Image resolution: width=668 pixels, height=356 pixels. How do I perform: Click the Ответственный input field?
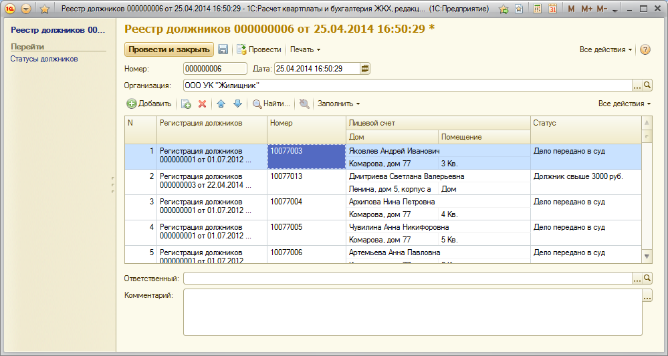coord(407,279)
